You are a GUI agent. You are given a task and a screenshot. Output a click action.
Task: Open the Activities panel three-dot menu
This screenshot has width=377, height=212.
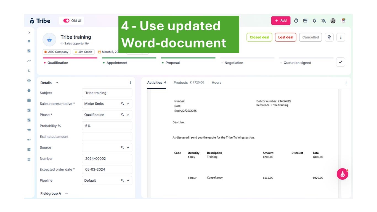[346, 83]
